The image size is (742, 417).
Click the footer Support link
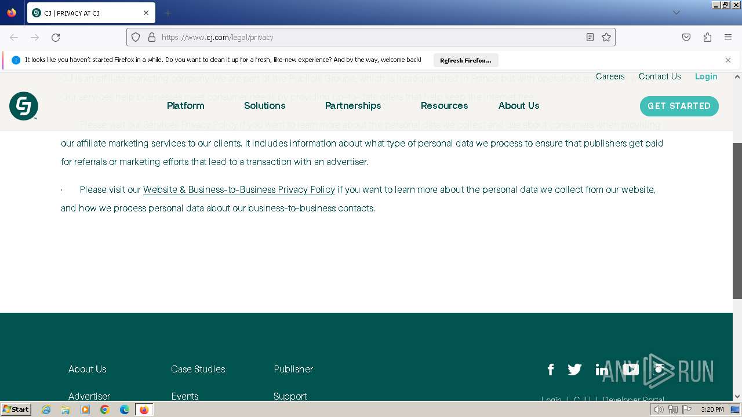click(x=290, y=396)
